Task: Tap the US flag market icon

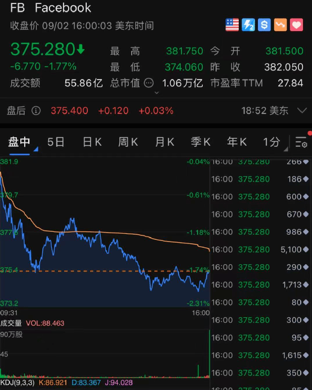Action: (x=232, y=25)
